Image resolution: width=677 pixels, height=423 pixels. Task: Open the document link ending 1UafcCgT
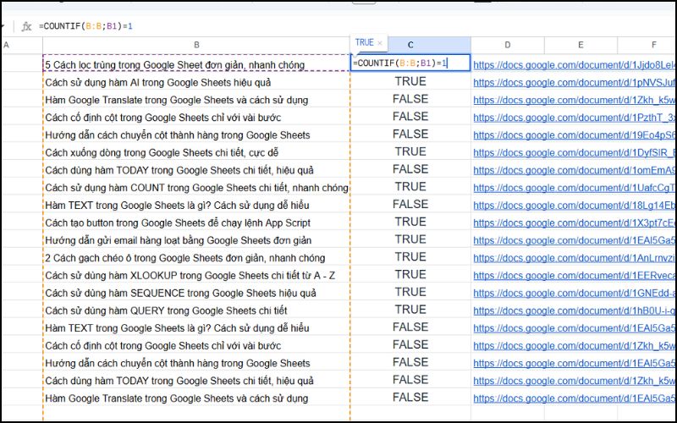point(574,188)
